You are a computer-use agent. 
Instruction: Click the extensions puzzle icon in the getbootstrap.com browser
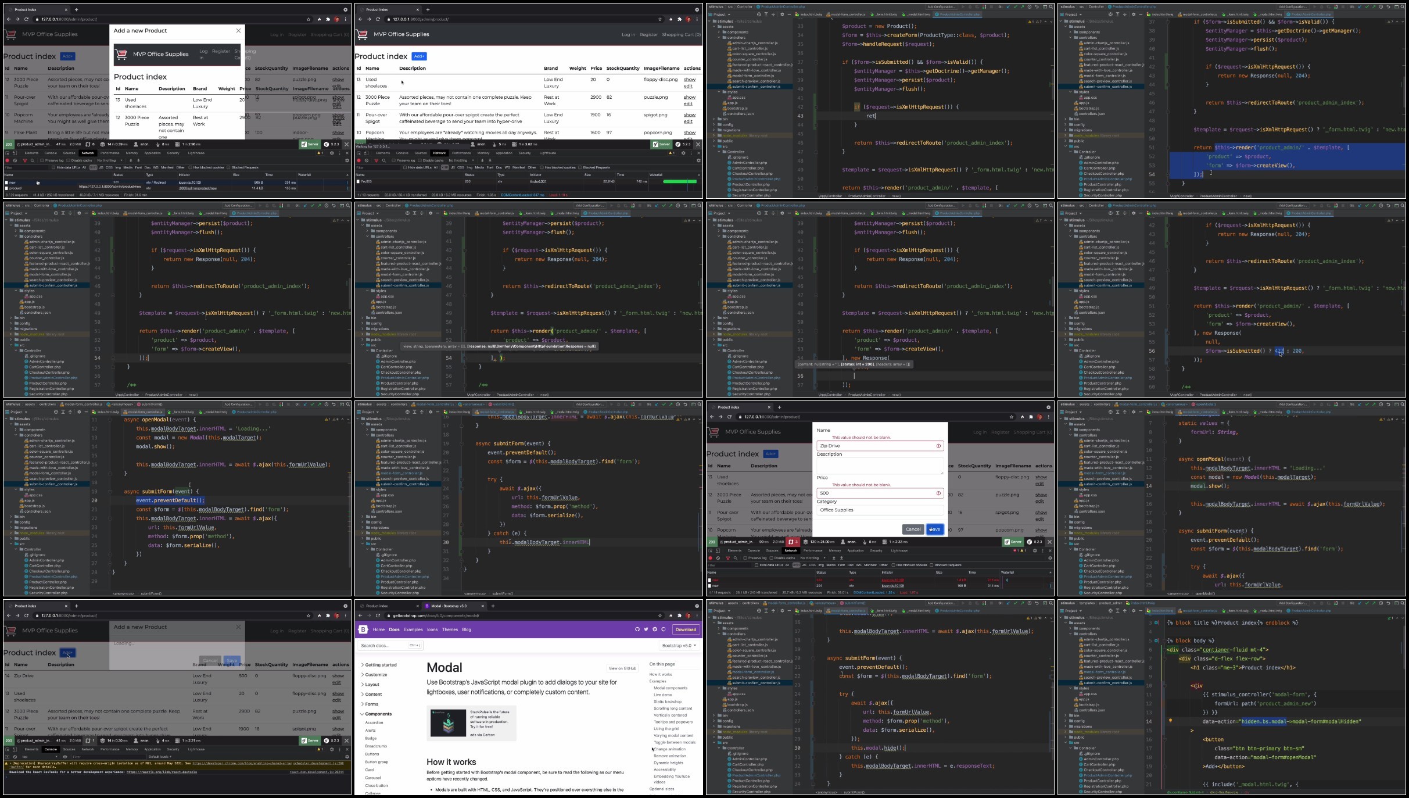coord(680,616)
